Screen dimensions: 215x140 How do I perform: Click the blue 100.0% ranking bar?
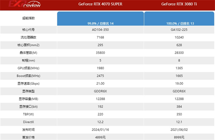179,19
